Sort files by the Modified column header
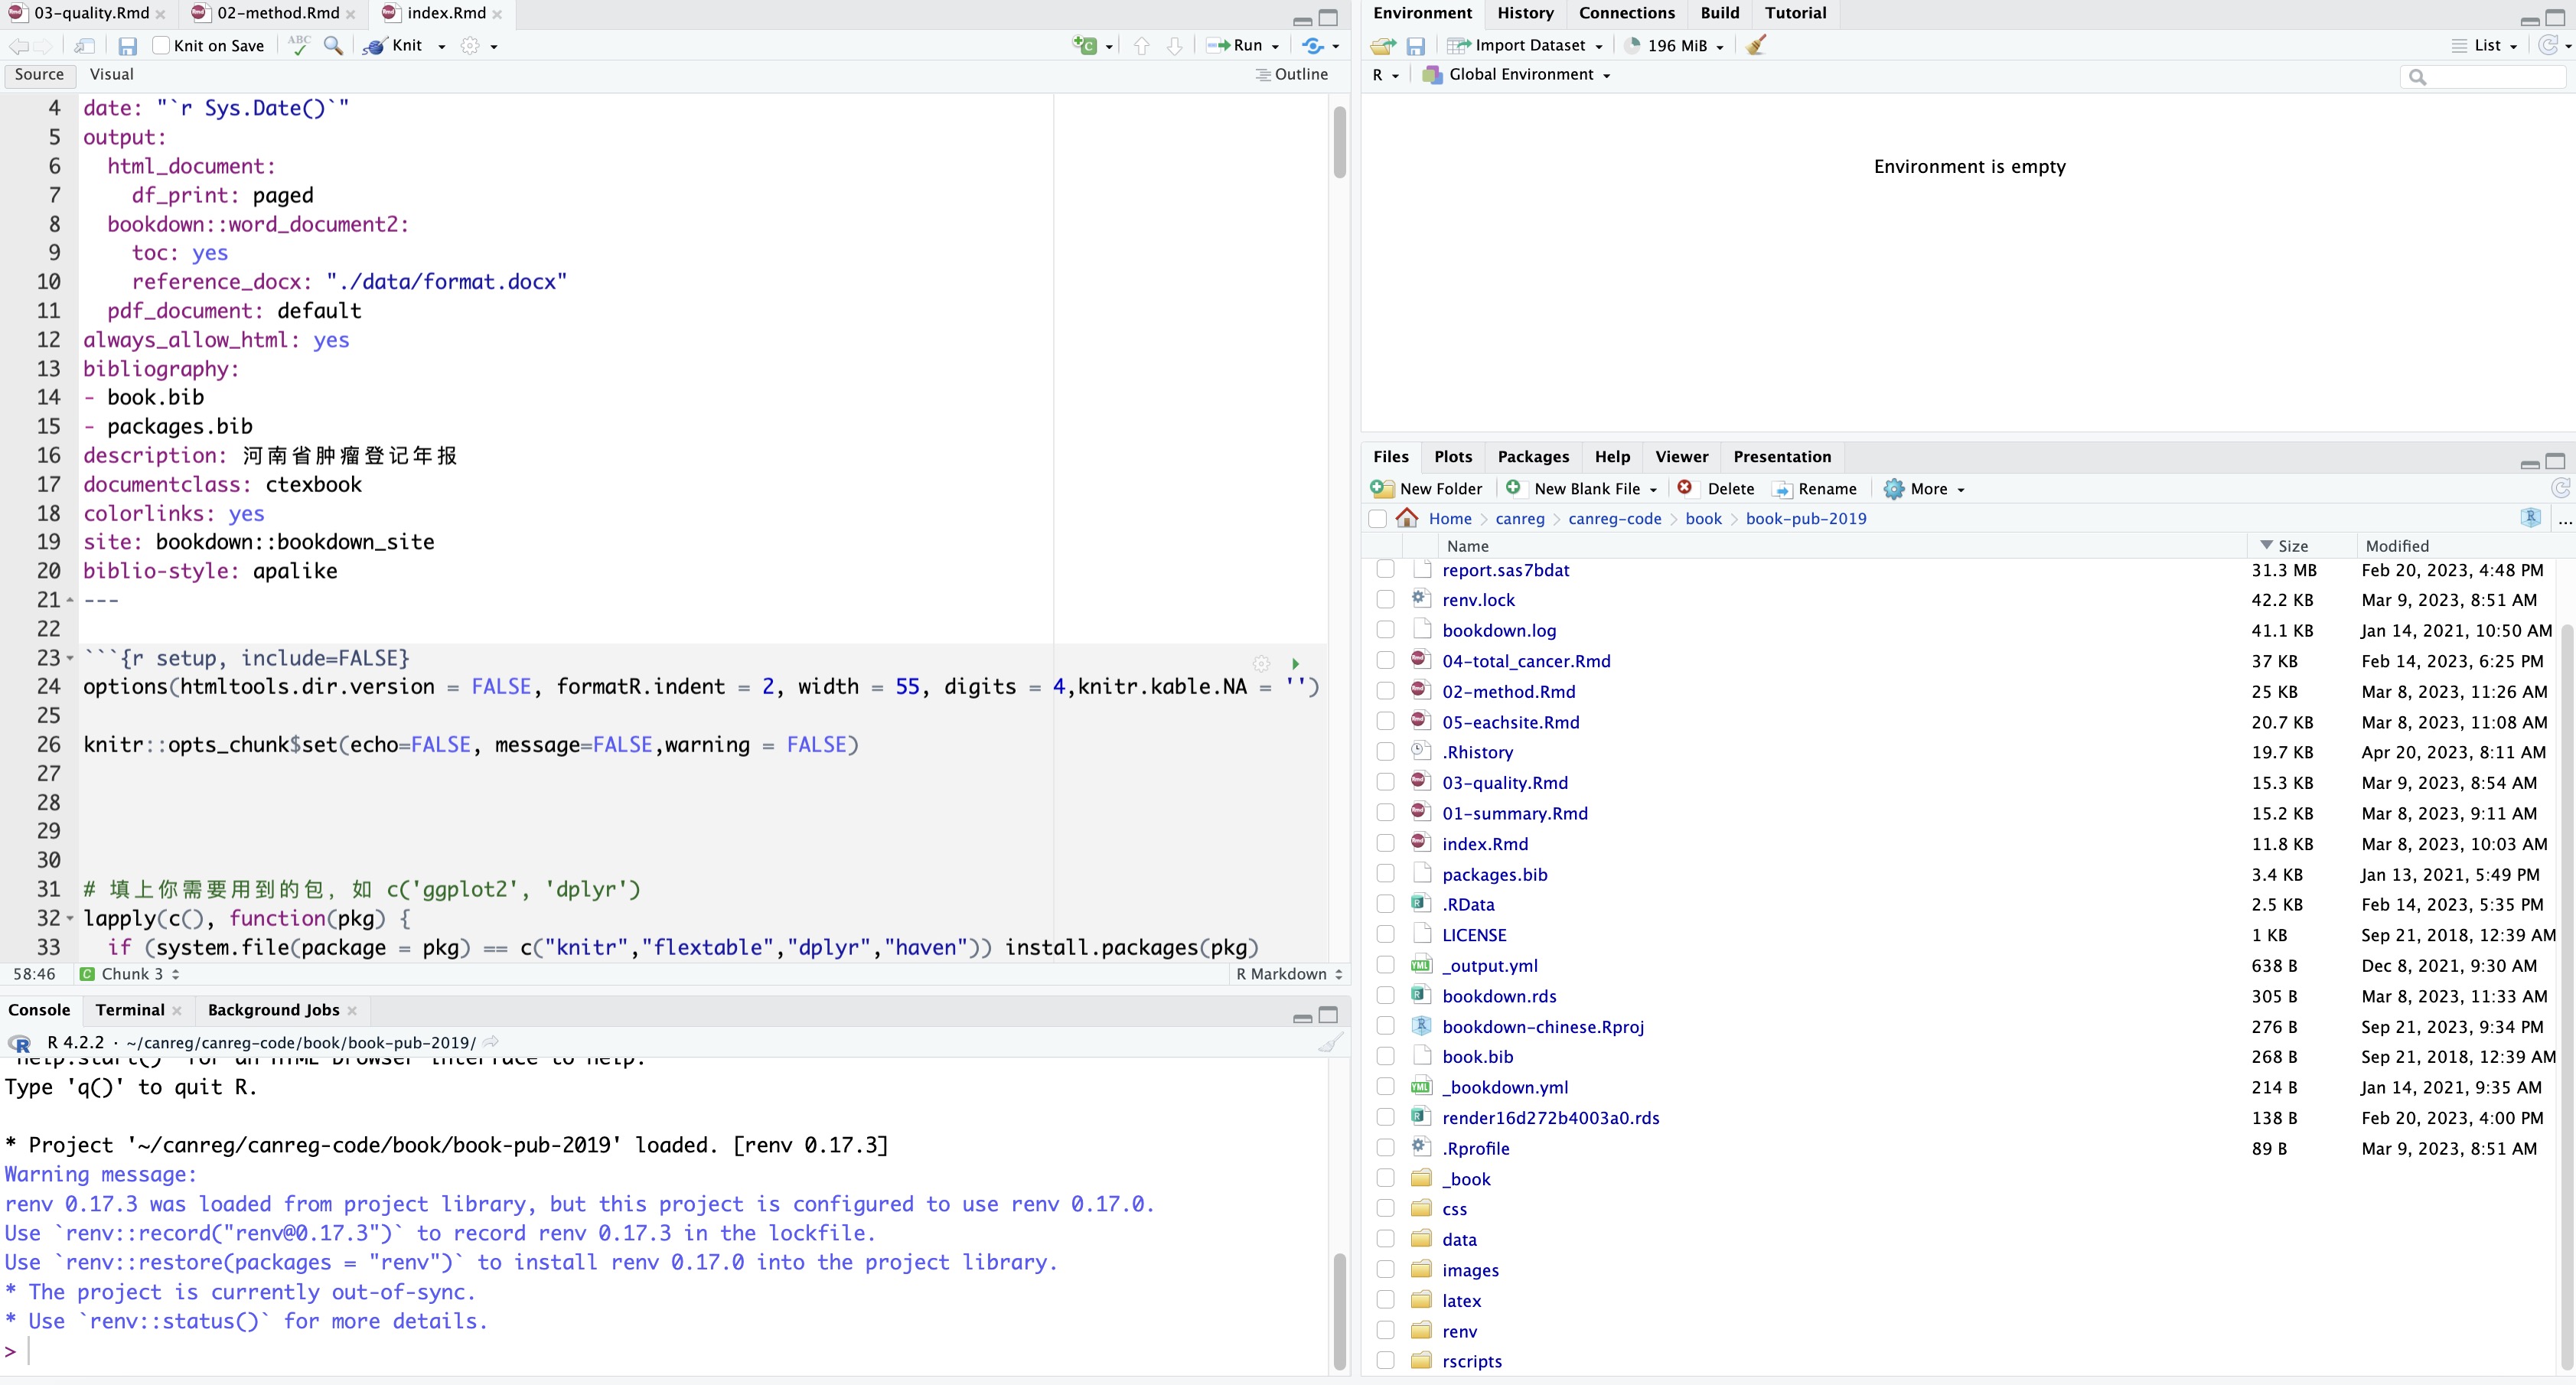 [2396, 546]
